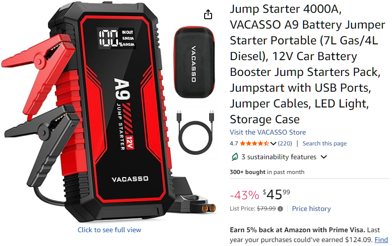This screenshot has height=246, width=392.
Task: Visit the VACASSO Store link
Action: [268, 132]
